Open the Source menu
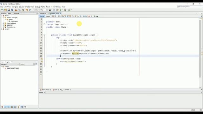The height and width of the screenshot is (114, 203). pos(21,7)
